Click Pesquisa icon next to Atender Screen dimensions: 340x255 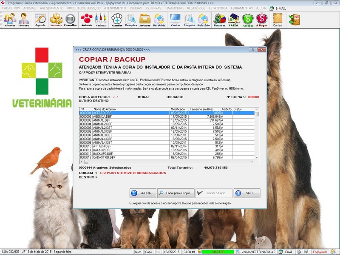131,20
